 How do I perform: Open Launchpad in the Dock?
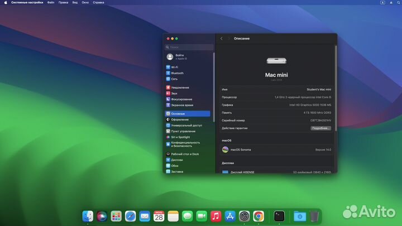116,217
